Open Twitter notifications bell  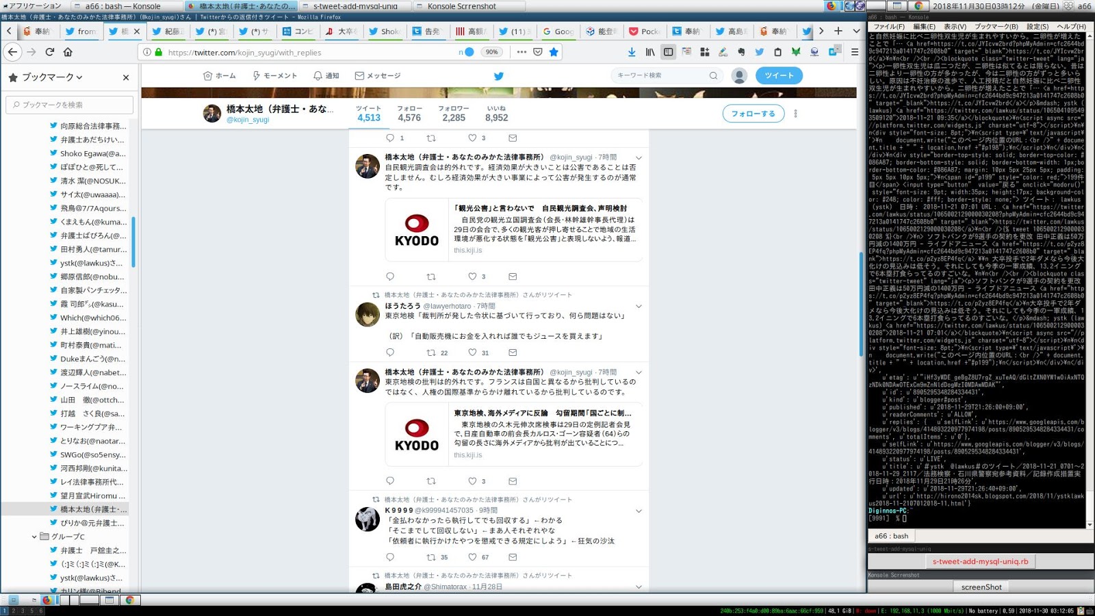tap(326, 76)
